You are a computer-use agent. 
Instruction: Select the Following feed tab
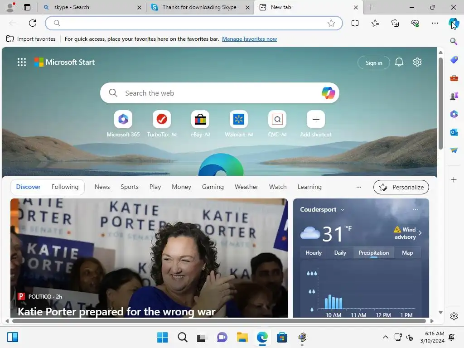[65, 187]
